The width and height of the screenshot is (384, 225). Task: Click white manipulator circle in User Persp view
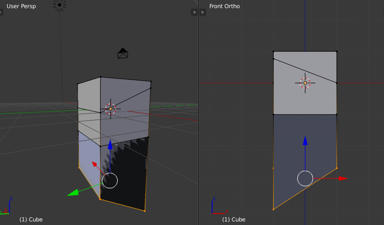coord(110,180)
